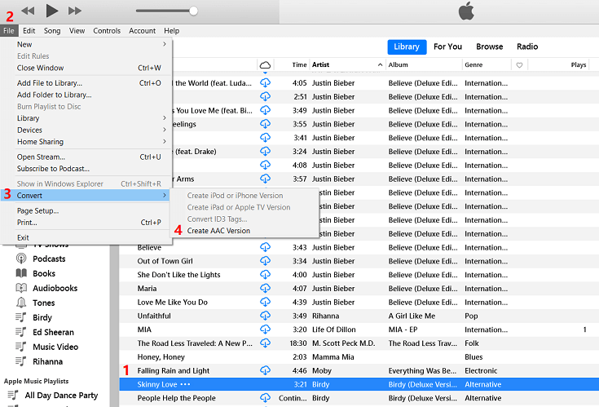599x407 pixels.
Task: Choose Close Window
Action: click(86, 68)
